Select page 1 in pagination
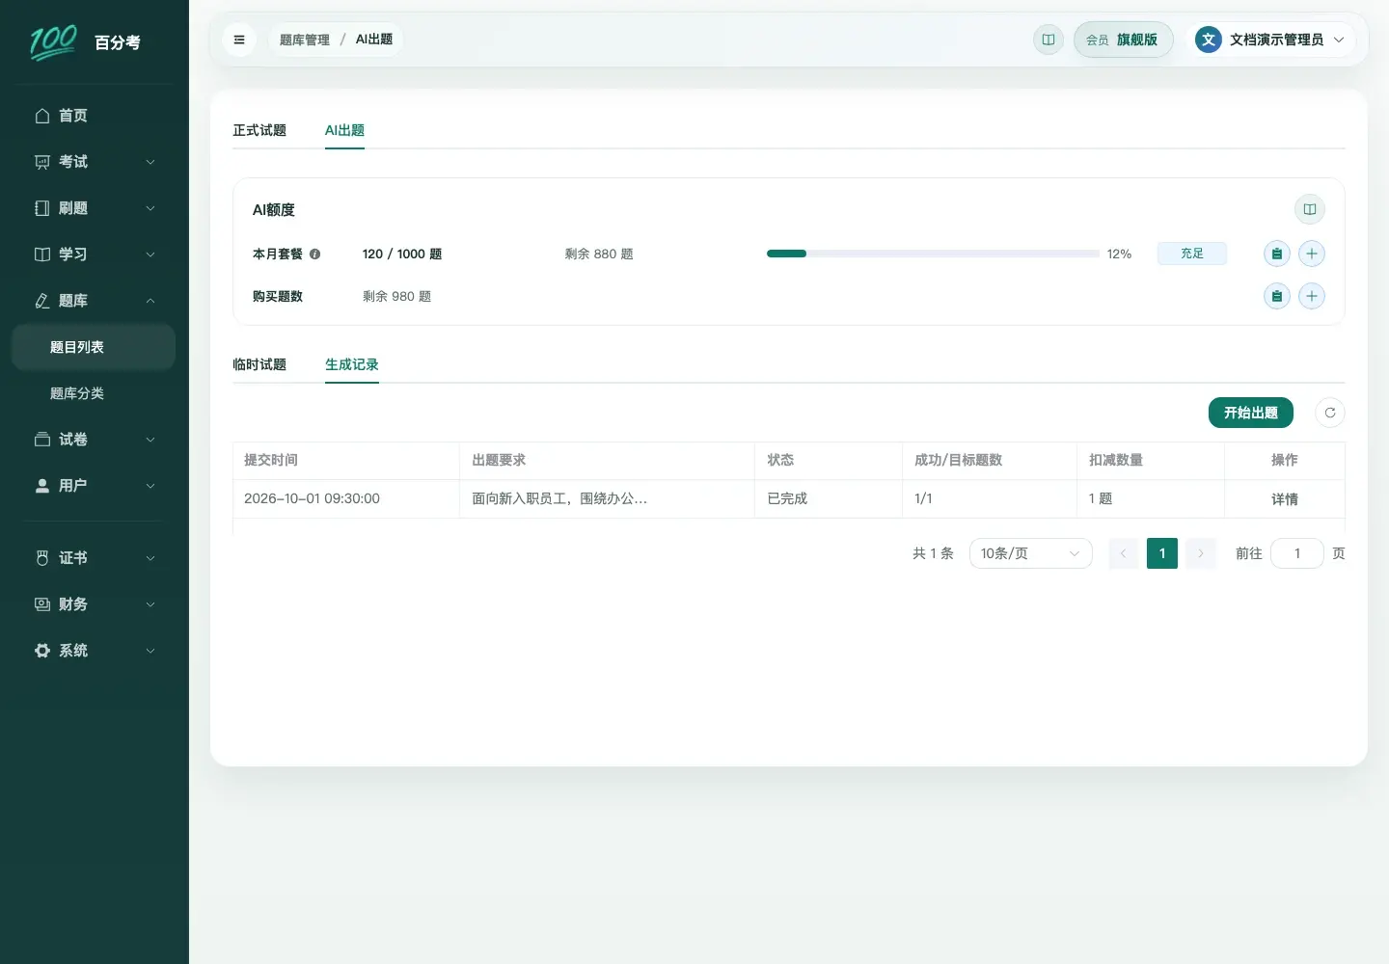Image resolution: width=1389 pixels, height=964 pixels. click(1162, 553)
